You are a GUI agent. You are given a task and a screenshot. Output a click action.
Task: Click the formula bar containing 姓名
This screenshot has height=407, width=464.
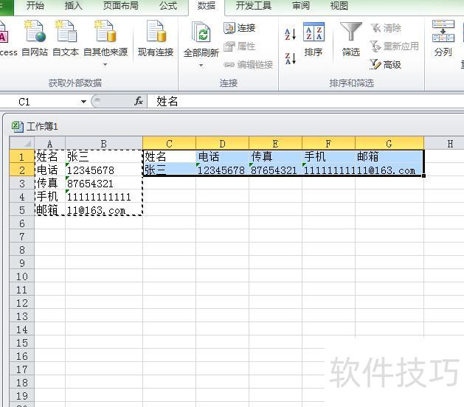(x=305, y=102)
